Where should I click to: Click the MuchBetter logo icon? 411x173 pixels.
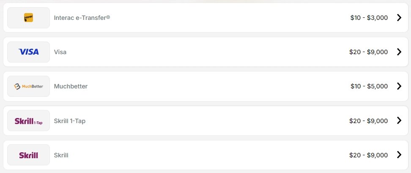click(28, 86)
